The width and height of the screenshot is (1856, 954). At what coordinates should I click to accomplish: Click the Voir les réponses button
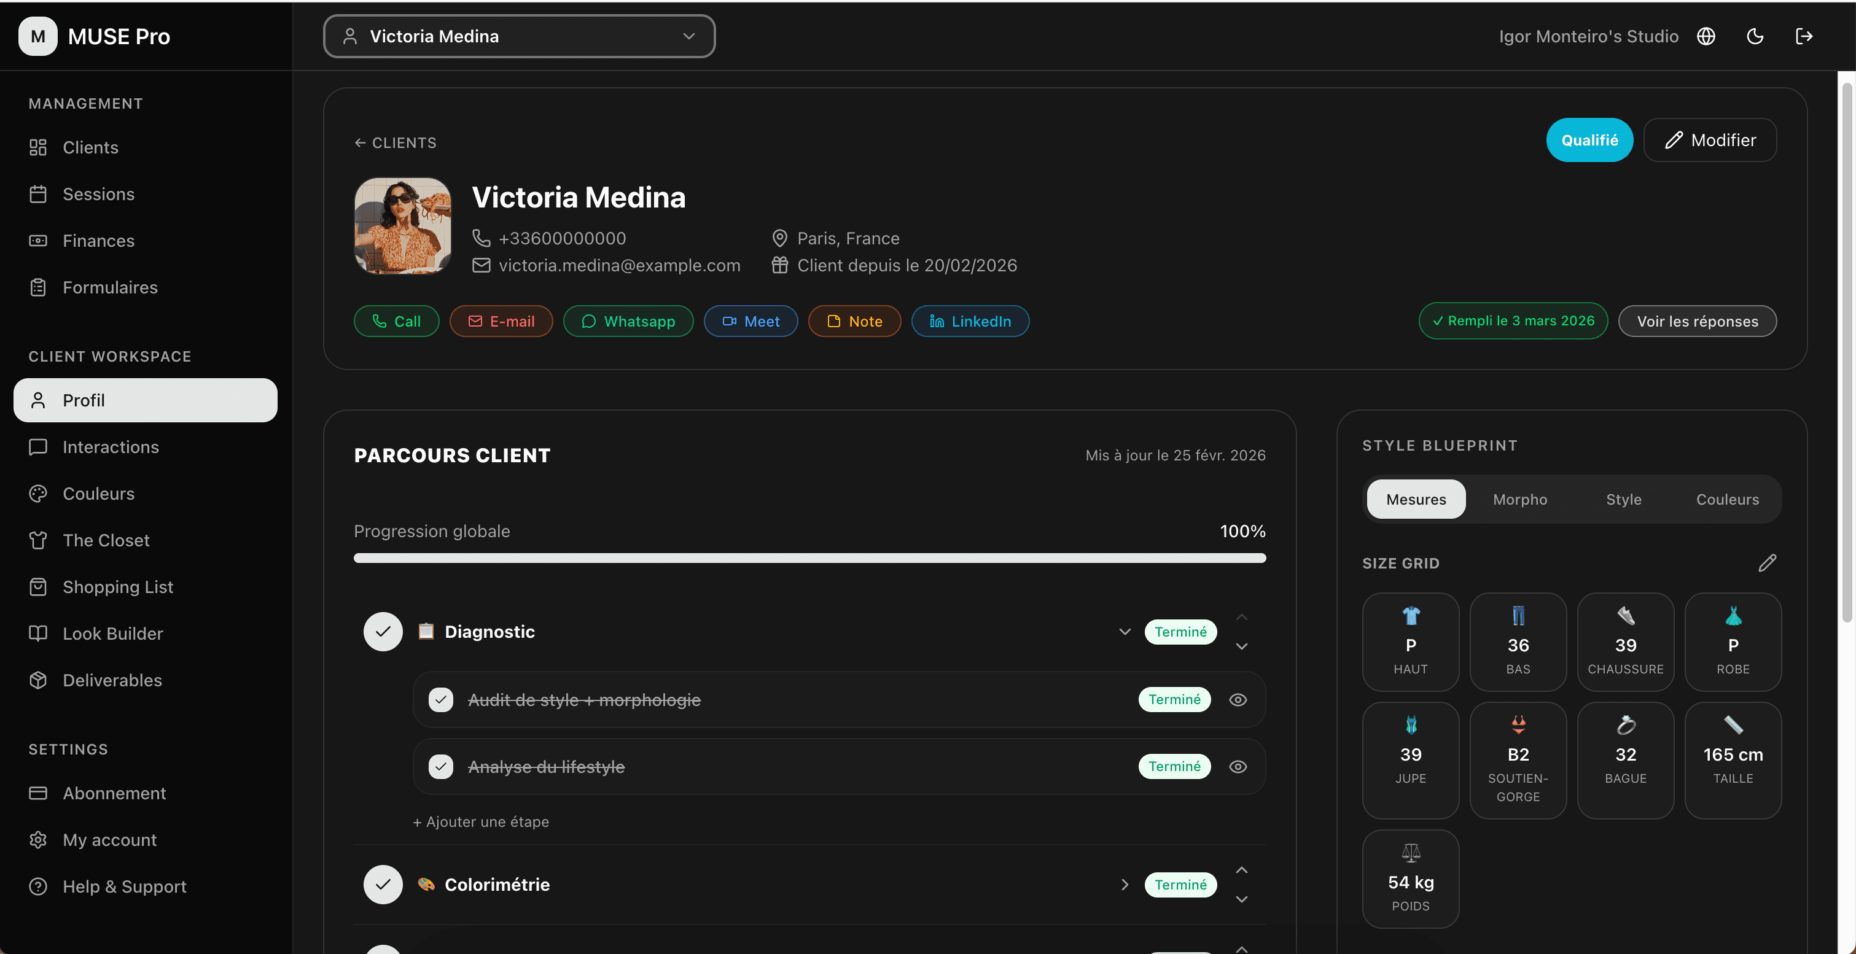coord(1697,321)
